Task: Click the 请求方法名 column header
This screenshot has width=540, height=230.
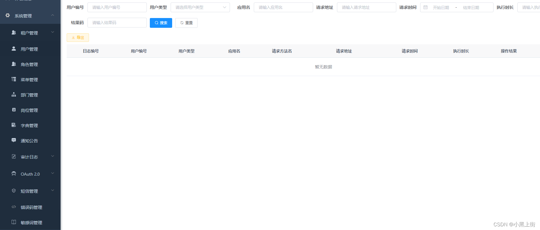Action: tap(282, 51)
